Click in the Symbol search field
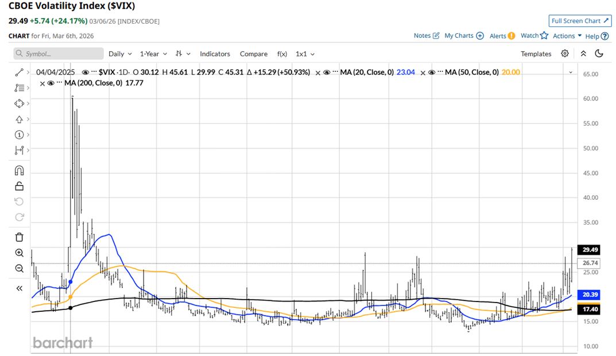This screenshot has width=616, height=356. point(57,53)
